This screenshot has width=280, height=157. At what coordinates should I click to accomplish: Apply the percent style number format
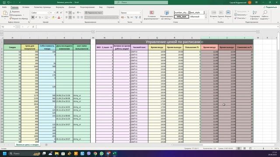pos(128,17)
